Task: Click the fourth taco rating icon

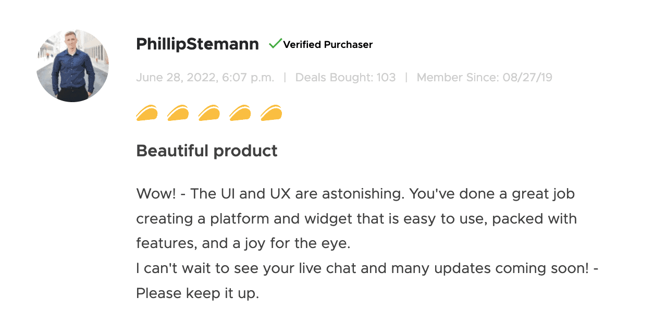Action: point(240,113)
